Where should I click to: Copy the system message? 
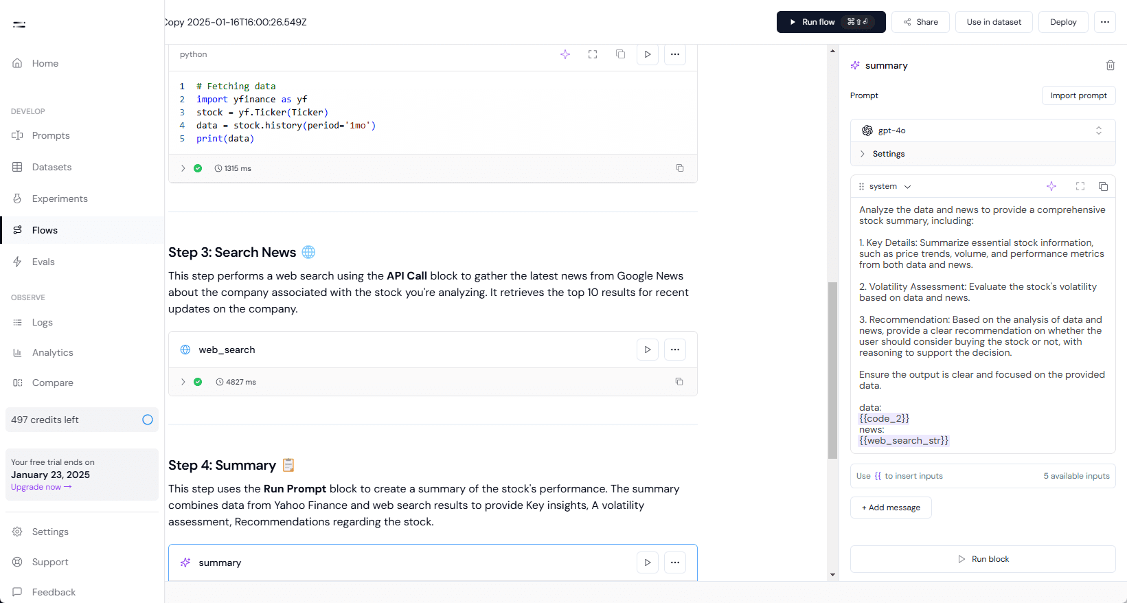(x=1104, y=186)
